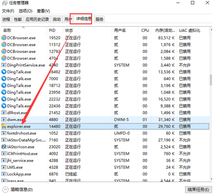Click the DCBrowser.exe name with PID 4704
Image resolution: width=213 pixels, height=194 pixels.
pos(21,58)
